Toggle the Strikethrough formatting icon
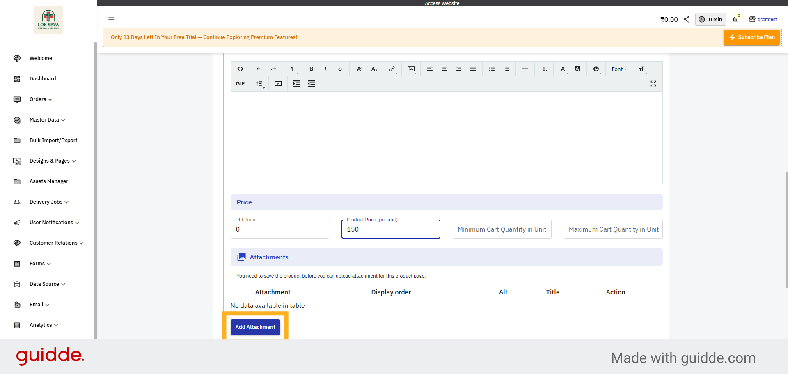The height and width of the screenshot is (374, 788). (340, 69)
